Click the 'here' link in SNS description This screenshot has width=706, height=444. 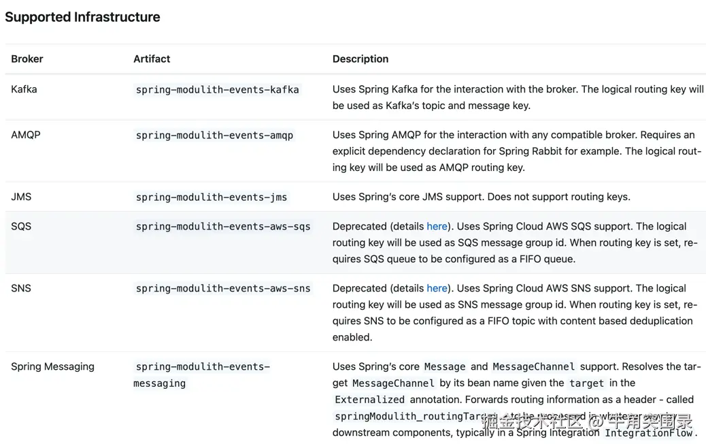tap(437, 288)
